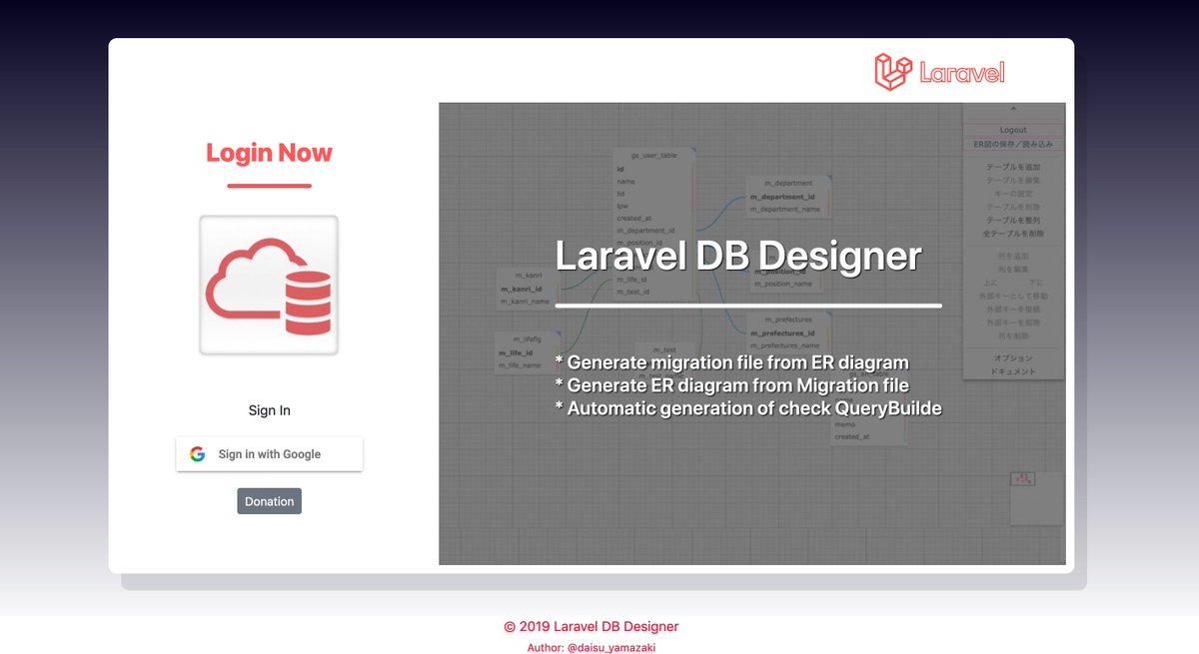Viewport: 1199px width, 654px height.
Task: Click the cloud database icon image
Action: tap(269, 285)
